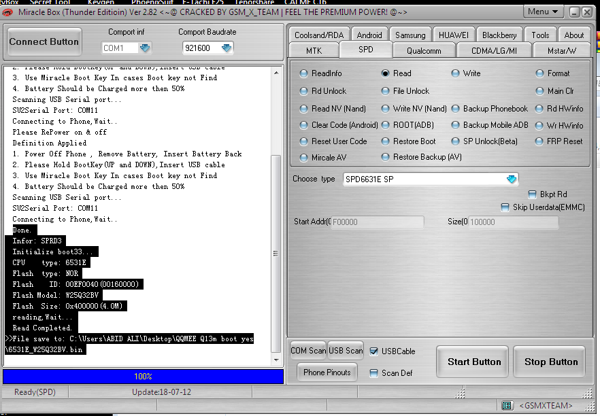Click the Ready(SPD) status text

[x=35, y=392]
